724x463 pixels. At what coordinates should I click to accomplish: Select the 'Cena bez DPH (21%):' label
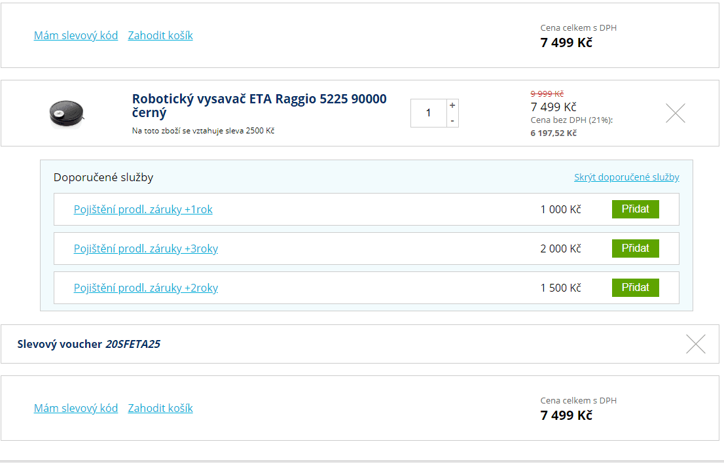click(571, 120)
